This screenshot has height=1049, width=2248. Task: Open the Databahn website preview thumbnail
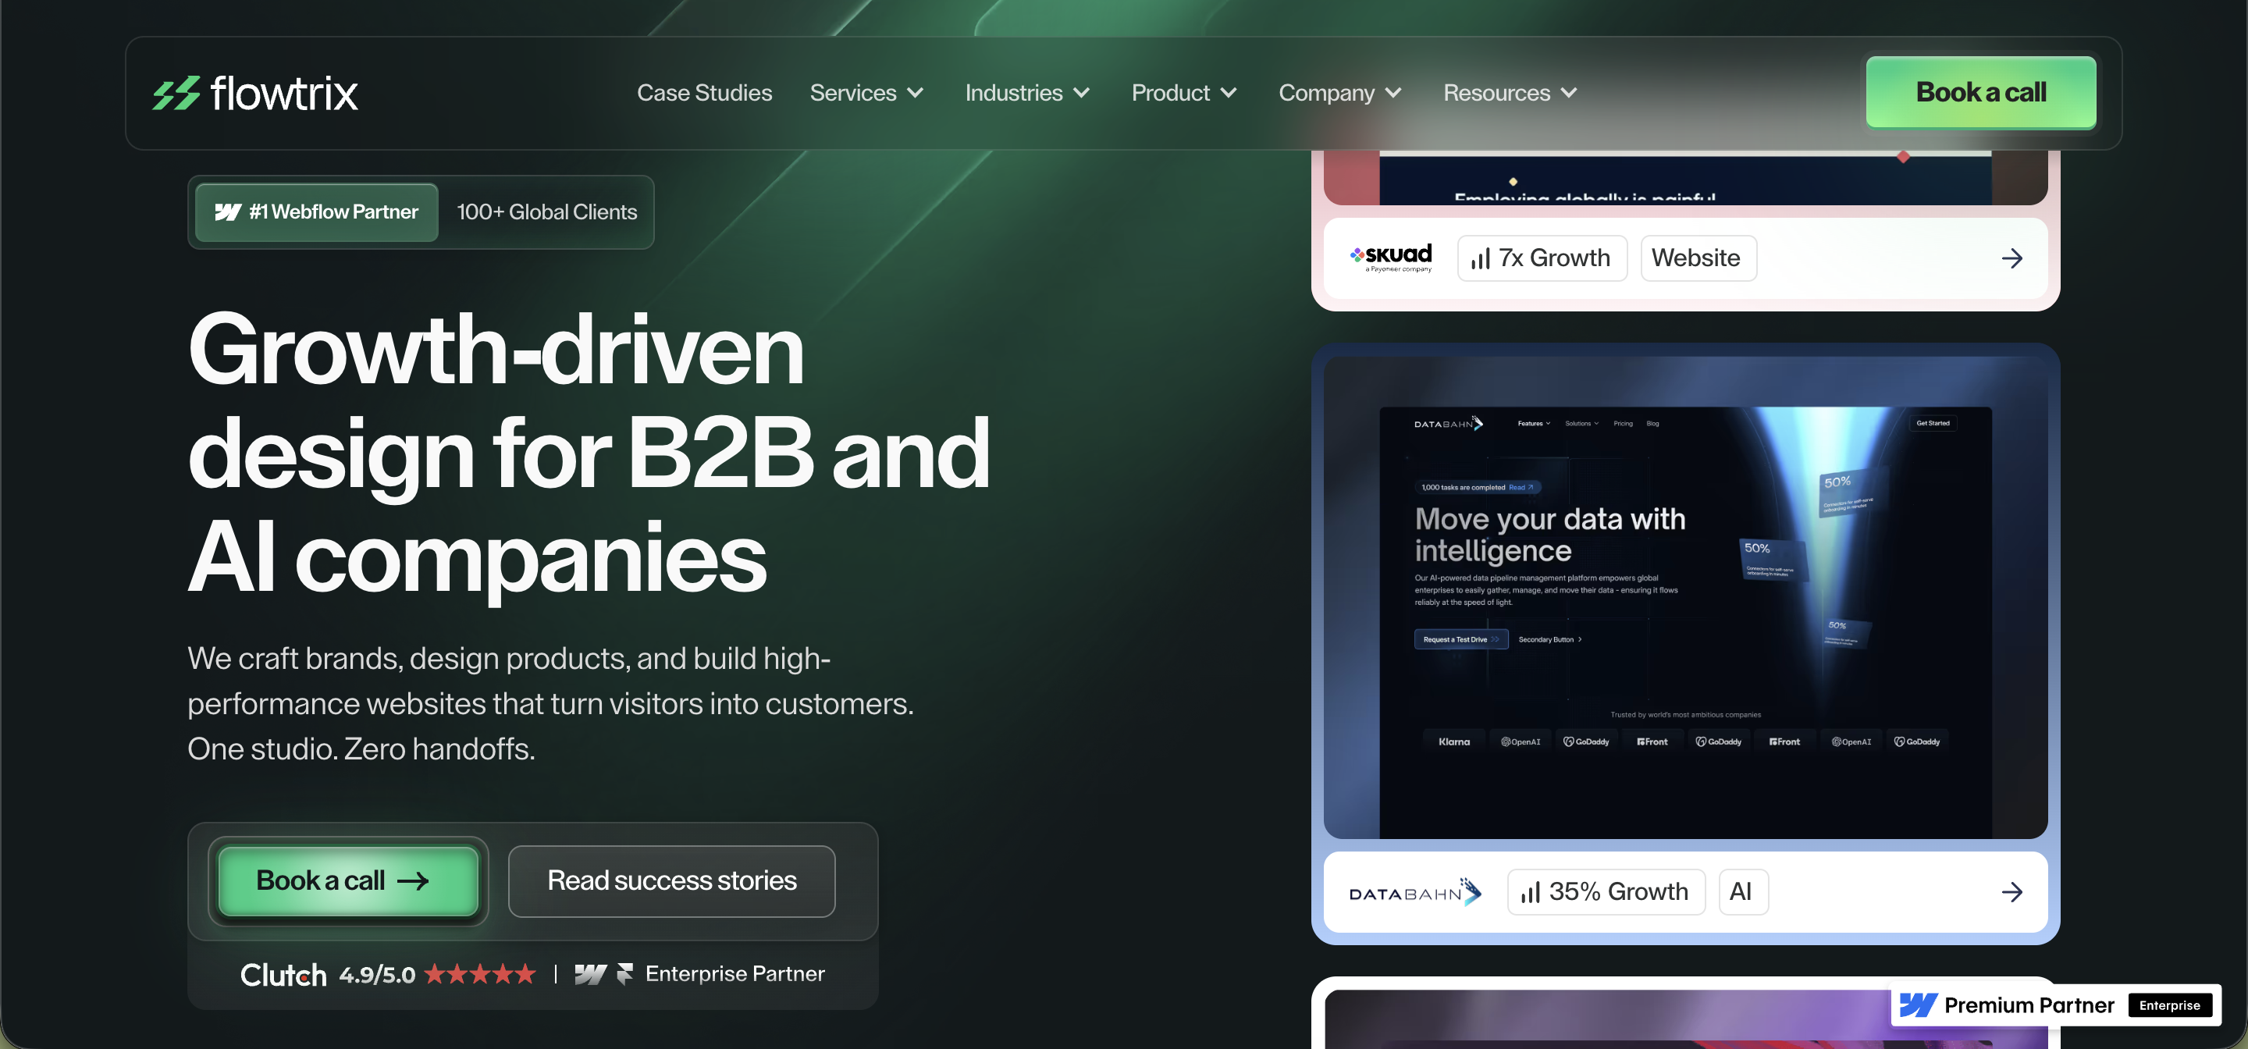[1685, 598]
